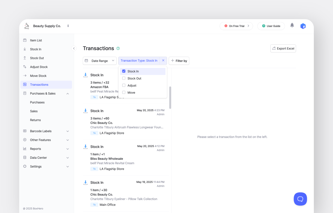Open the chat support bubble
The width and height of the screenshot is (333, 213).
(300, 199)
